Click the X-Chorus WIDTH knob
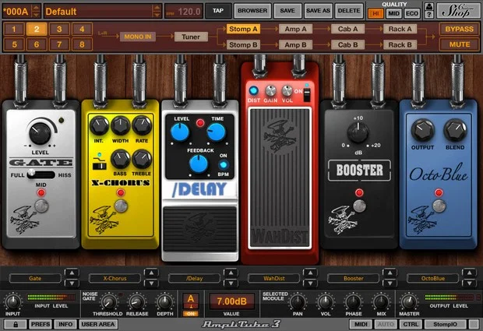 (121, 126)
